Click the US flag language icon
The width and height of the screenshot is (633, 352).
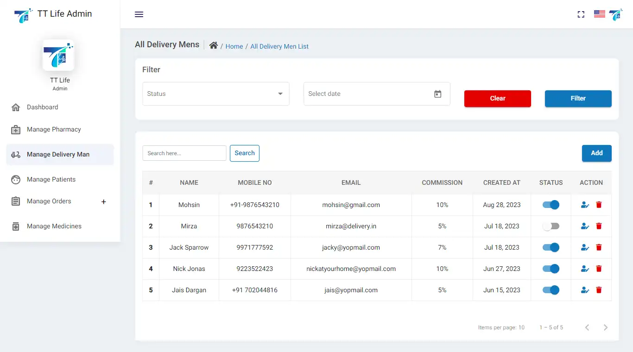click(599, 14)
